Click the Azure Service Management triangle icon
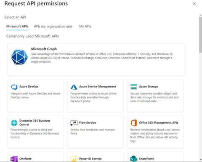Viewport: 202px width, 162px height. click(74, 87)
